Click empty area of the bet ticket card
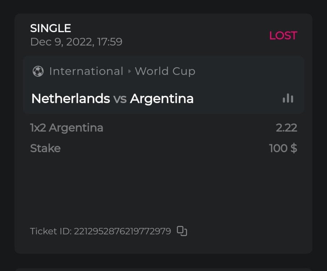 point(162,188)
